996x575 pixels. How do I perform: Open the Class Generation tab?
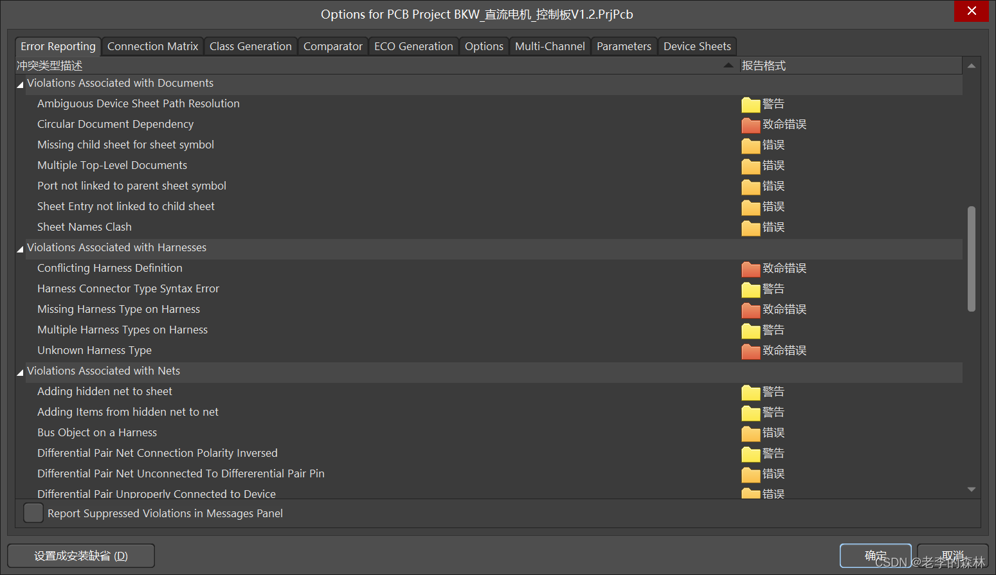tap(250, 46)
